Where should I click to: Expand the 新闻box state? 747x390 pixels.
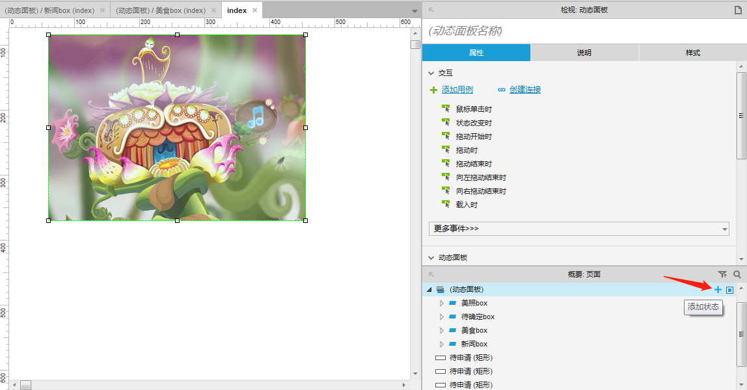click(x=442, y=344)
